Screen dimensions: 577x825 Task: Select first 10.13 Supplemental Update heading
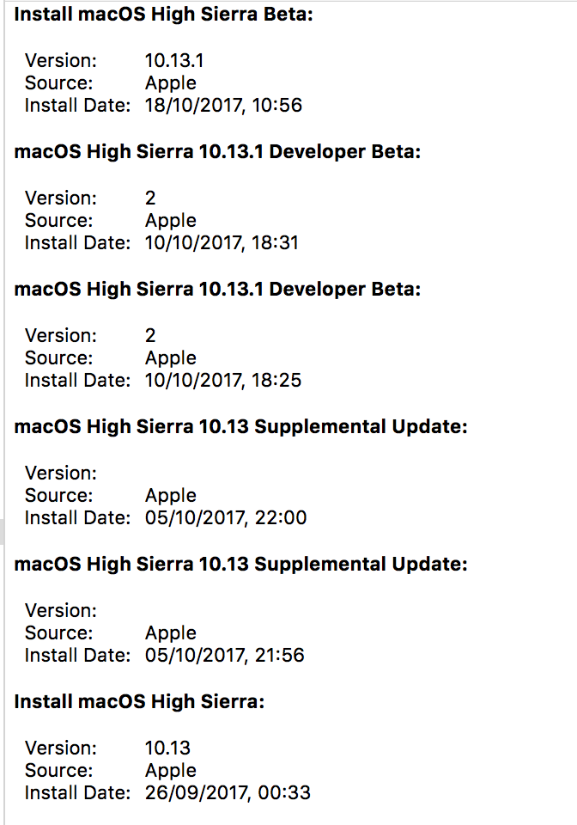[240, 426]
